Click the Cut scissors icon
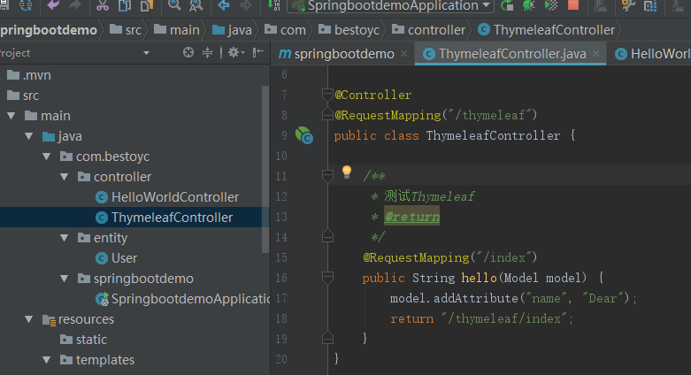This screenshot has width=691, height=375. (x=103, y=4)
